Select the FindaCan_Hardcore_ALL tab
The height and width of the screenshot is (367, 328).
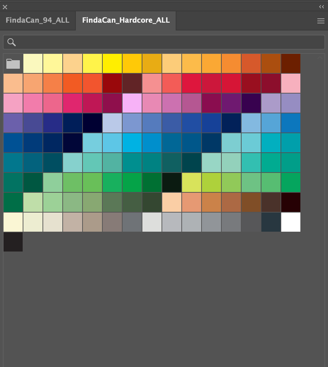[126, 20]
